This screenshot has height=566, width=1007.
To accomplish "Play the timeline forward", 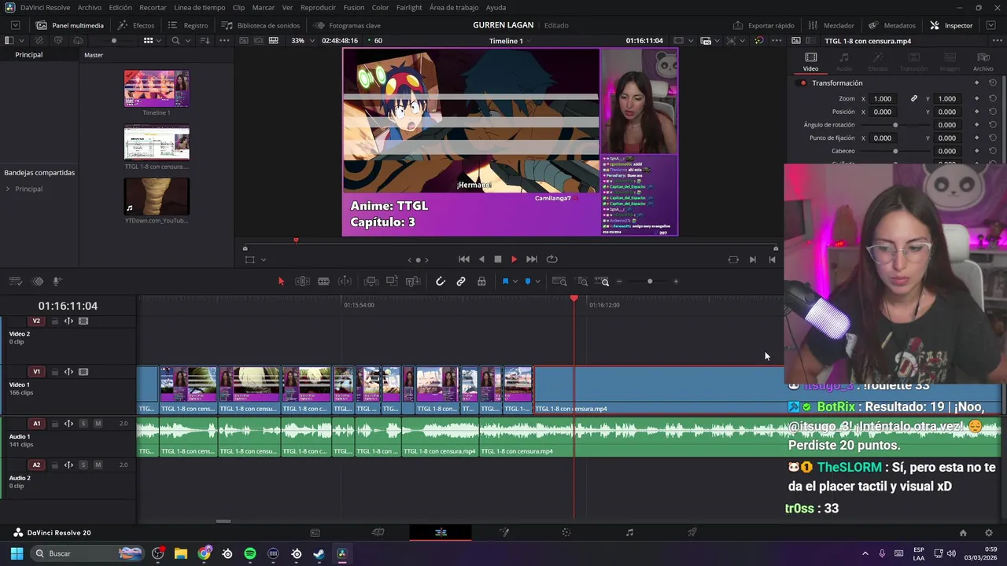I will [514, 259].
